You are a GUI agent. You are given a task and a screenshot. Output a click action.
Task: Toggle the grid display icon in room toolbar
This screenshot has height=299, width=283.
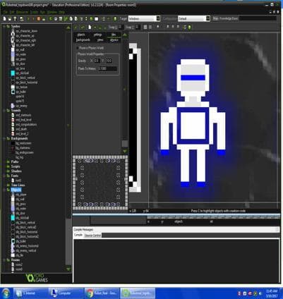(x=145, y=28)
